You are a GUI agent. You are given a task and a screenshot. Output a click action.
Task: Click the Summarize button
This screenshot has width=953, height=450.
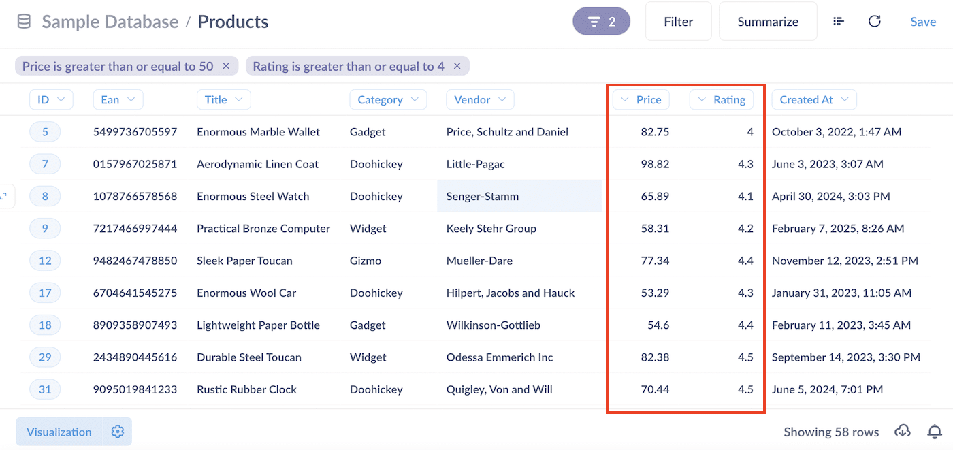pos(768,21)
